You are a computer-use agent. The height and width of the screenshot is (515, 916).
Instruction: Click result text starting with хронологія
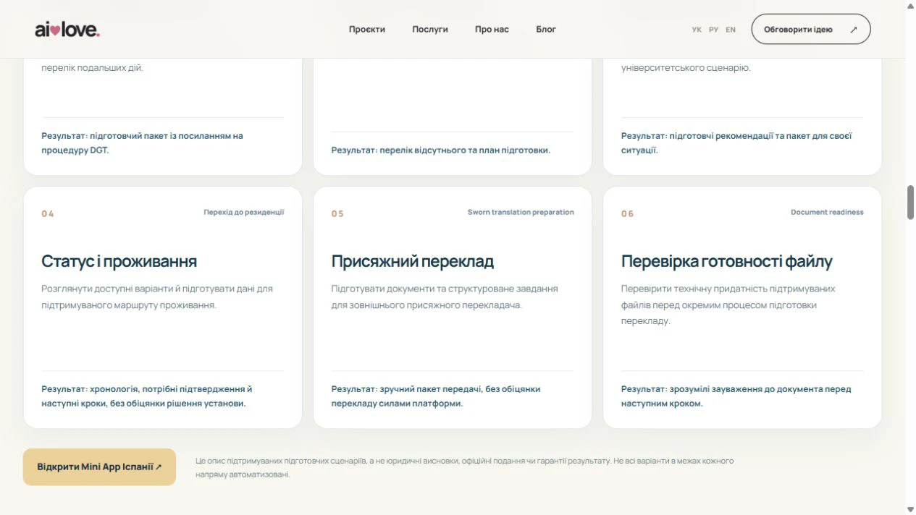click(147, 396)
